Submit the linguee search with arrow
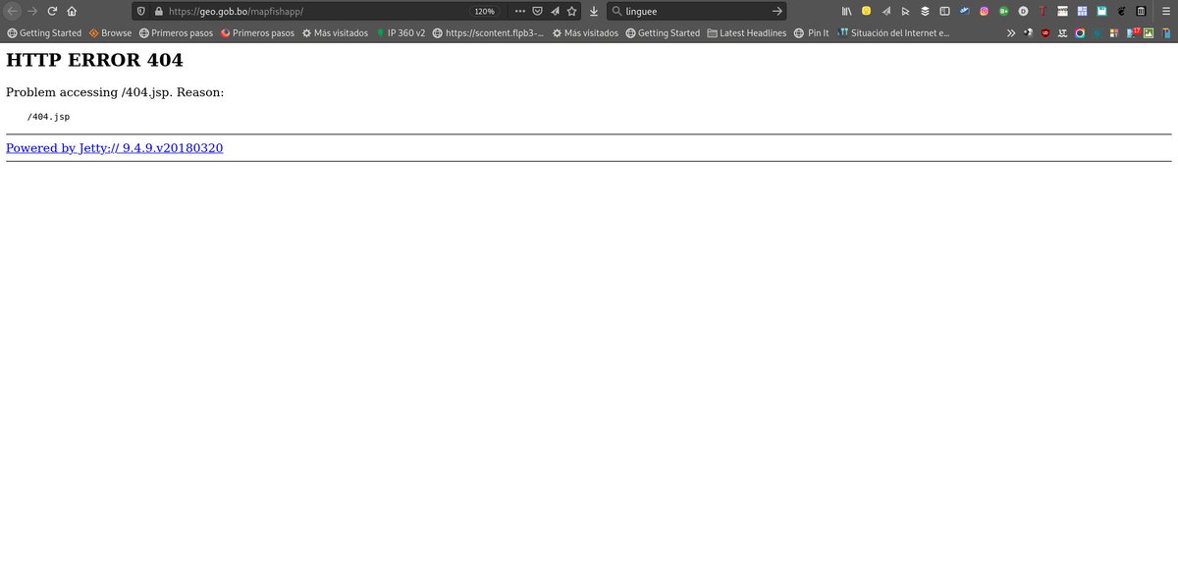 pyautogui.click(x=776, y=11)
